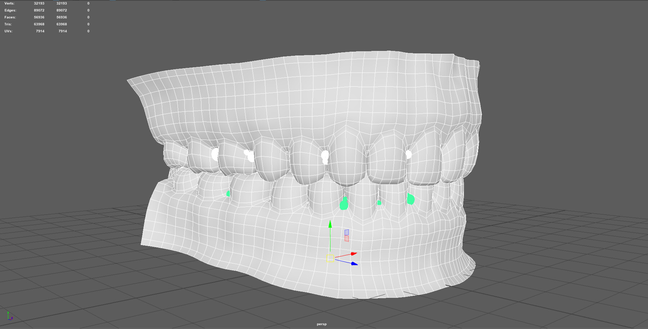Select the blue Z-axis arrow of the move manipulator
The height and width of the screenshot is (329, 648).
(354, 264)
